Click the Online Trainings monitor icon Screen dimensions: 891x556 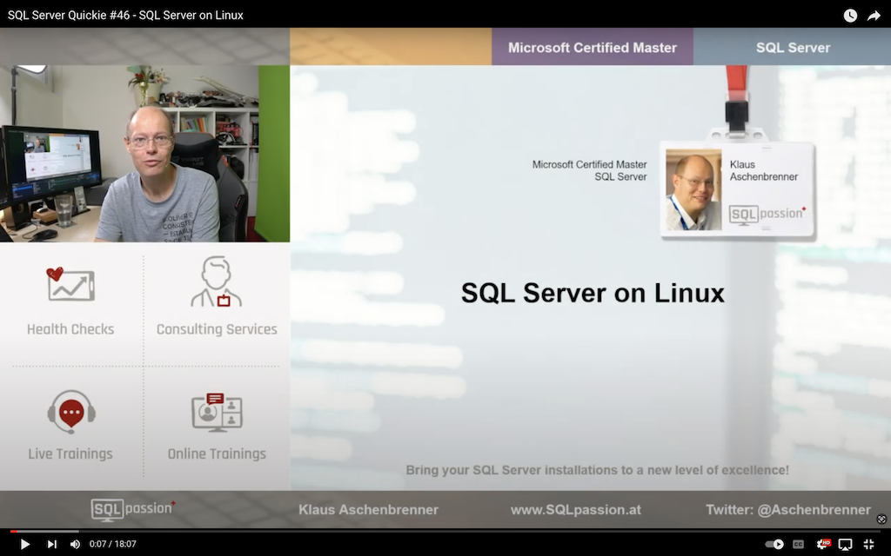tap(217, 413)
